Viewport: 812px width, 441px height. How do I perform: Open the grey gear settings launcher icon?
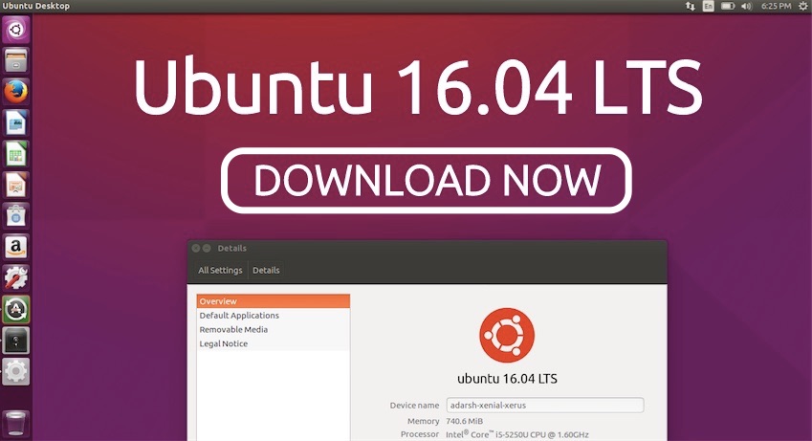16,371
